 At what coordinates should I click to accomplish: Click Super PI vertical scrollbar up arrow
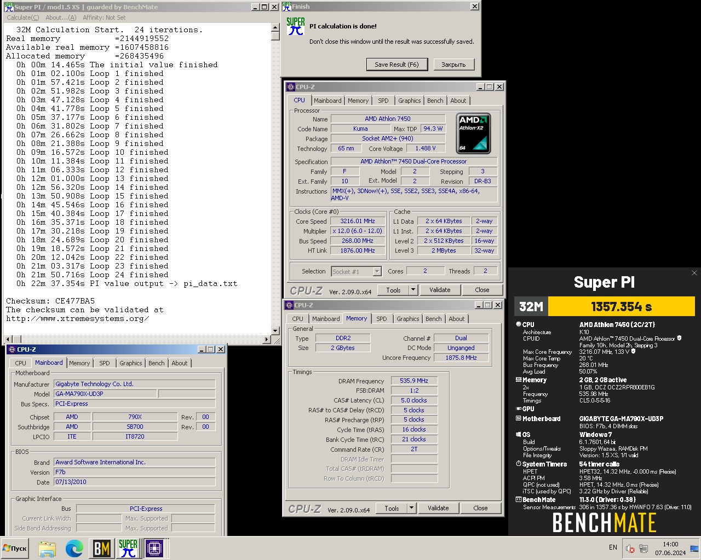coord(275,28)
